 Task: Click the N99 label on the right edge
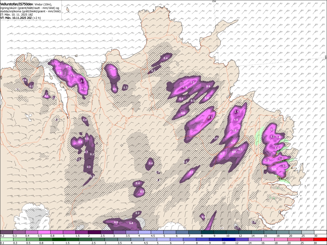click(x=326, y=58)
